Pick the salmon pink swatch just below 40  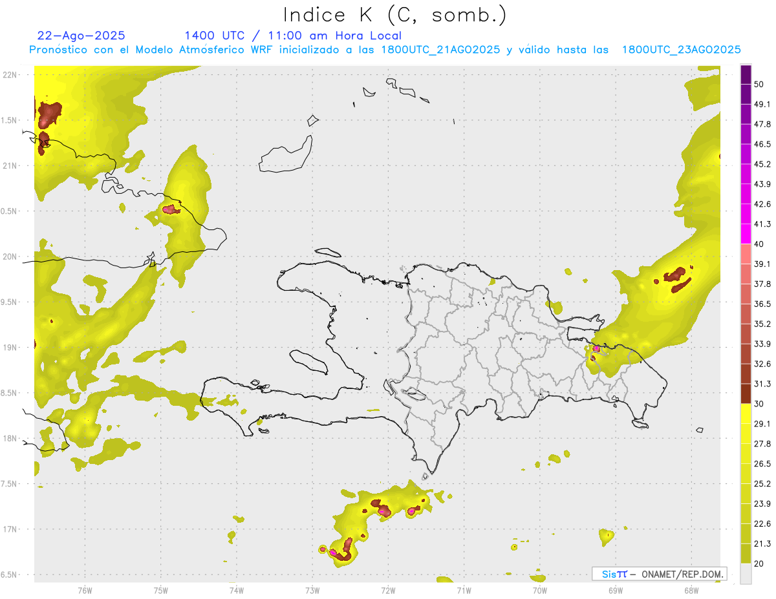coord(746,253)
